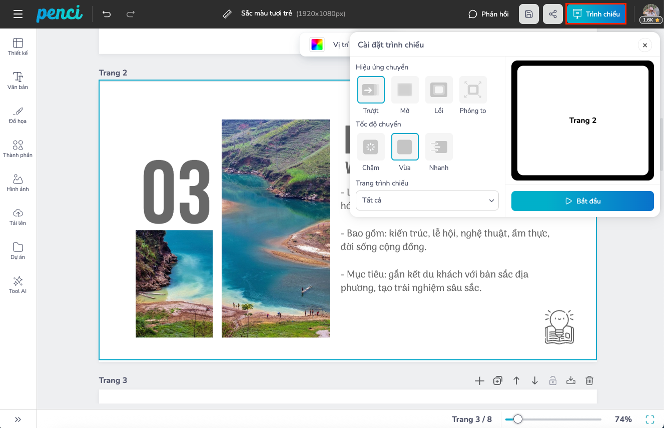
Task: Click the undo arrow icon
Action: pos(107,14)
